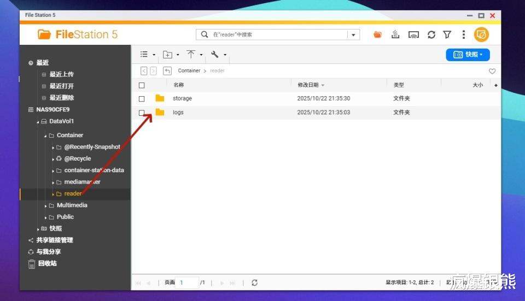Click the parent folder up arrow icon
The image size is (525, 301).
coord(167,70)
